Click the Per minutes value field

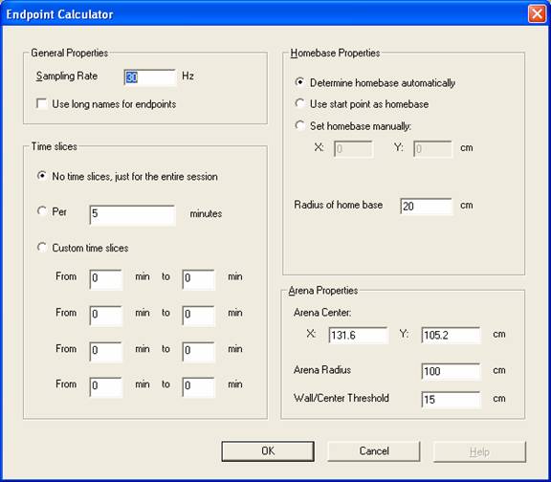point(132,214)
